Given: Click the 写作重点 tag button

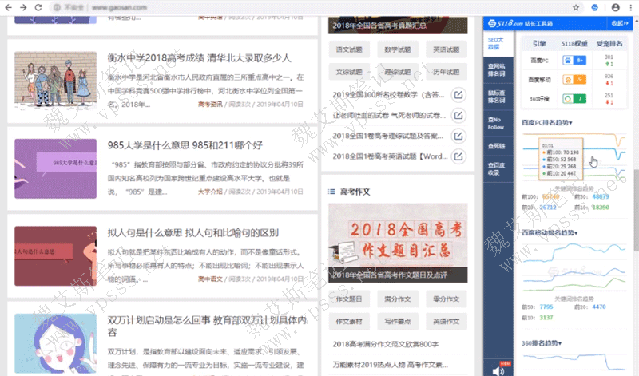Looking at the screenshot, I should 397,322.
